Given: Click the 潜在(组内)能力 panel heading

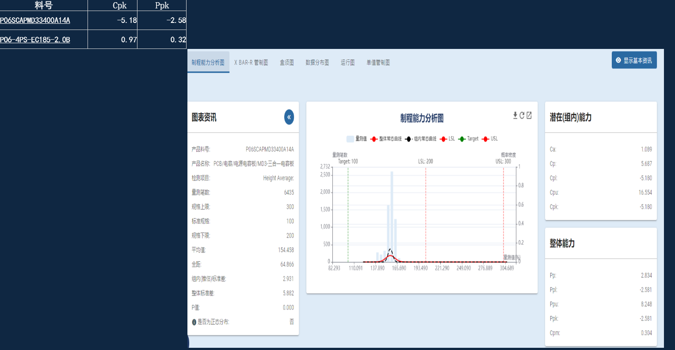Looking at the screenshot, I should (571, 117).
